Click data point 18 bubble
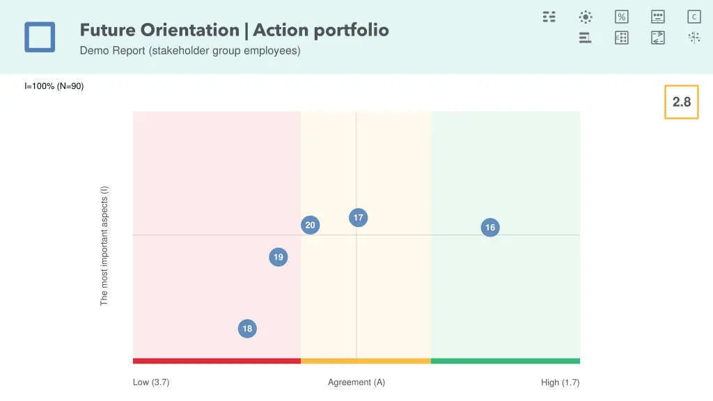This screenshot has height=401, width=713. [247, 329]
